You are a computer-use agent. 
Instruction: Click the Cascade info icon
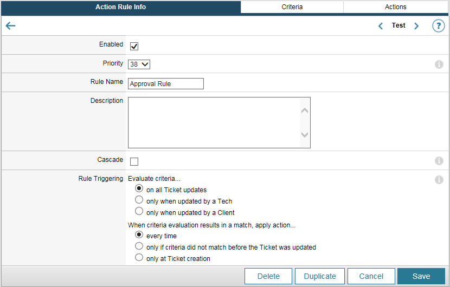(439, 161)
